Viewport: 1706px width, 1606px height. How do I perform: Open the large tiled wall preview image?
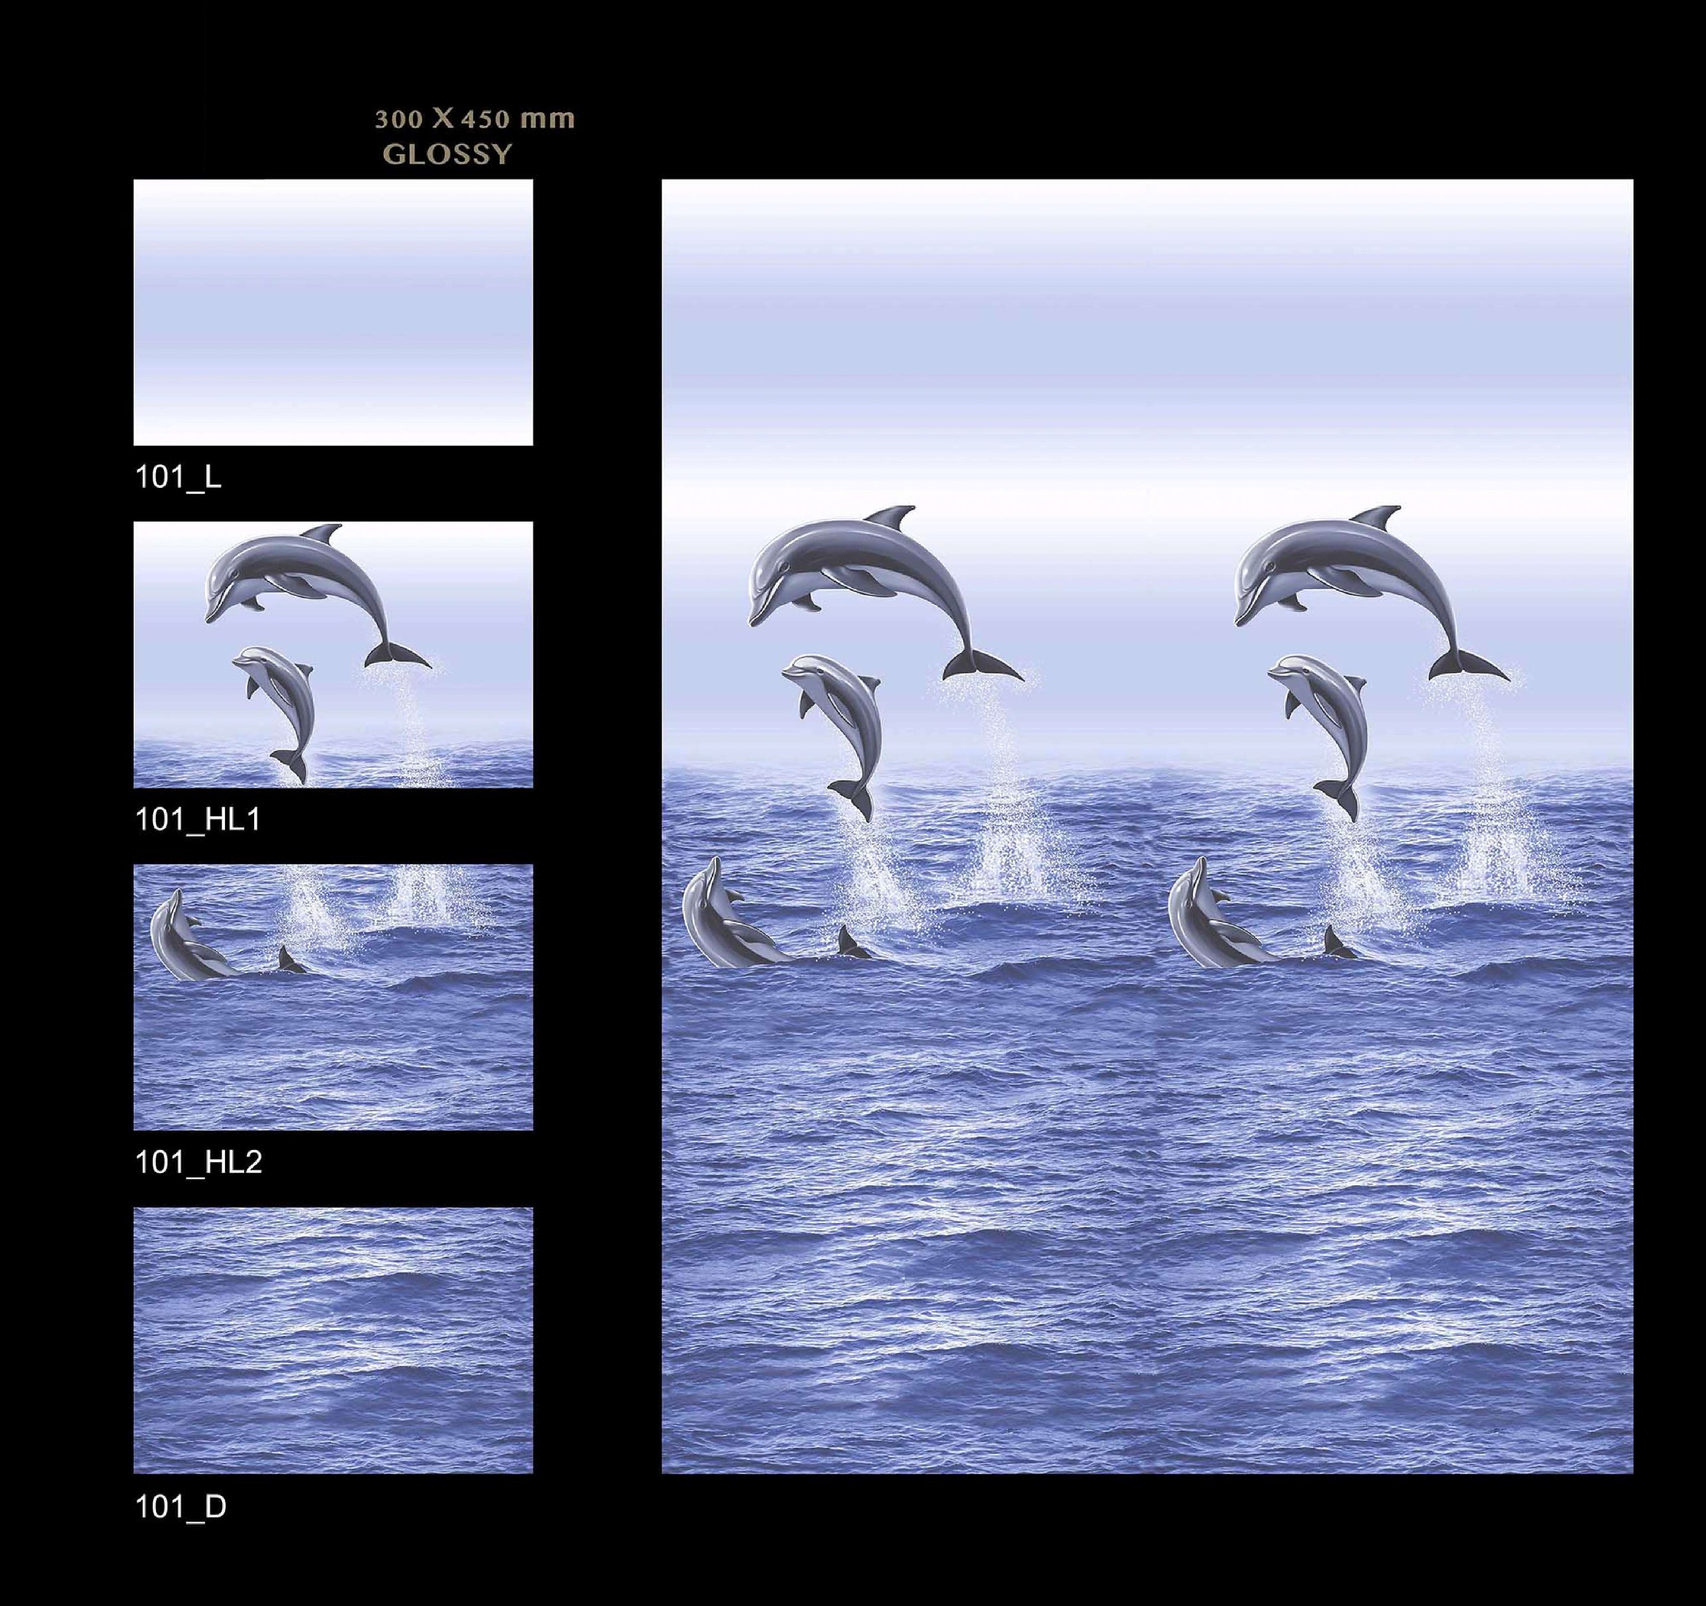(1147, 827)
